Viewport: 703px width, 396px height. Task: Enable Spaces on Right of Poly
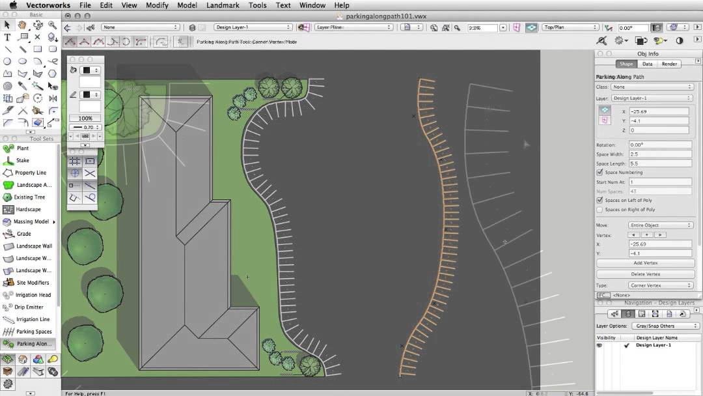(600, 210)
